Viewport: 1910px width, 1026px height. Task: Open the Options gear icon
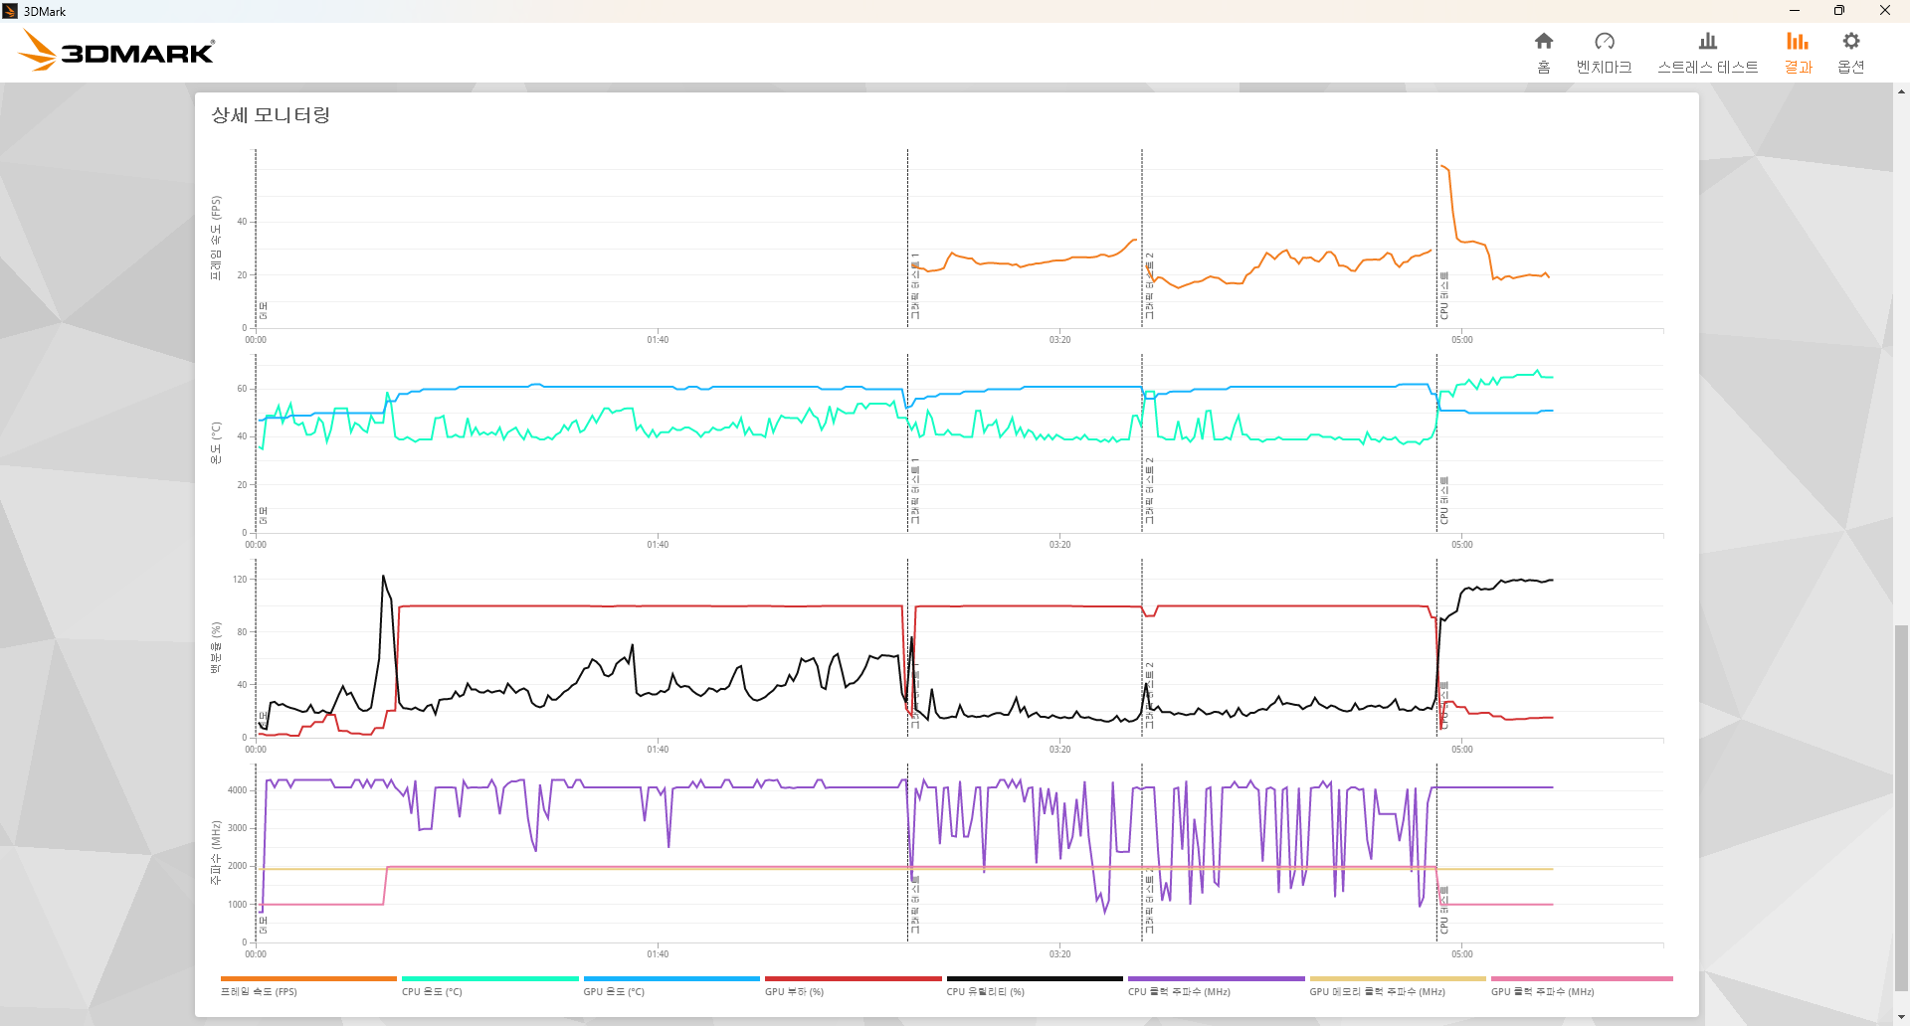pos(1850,41)
